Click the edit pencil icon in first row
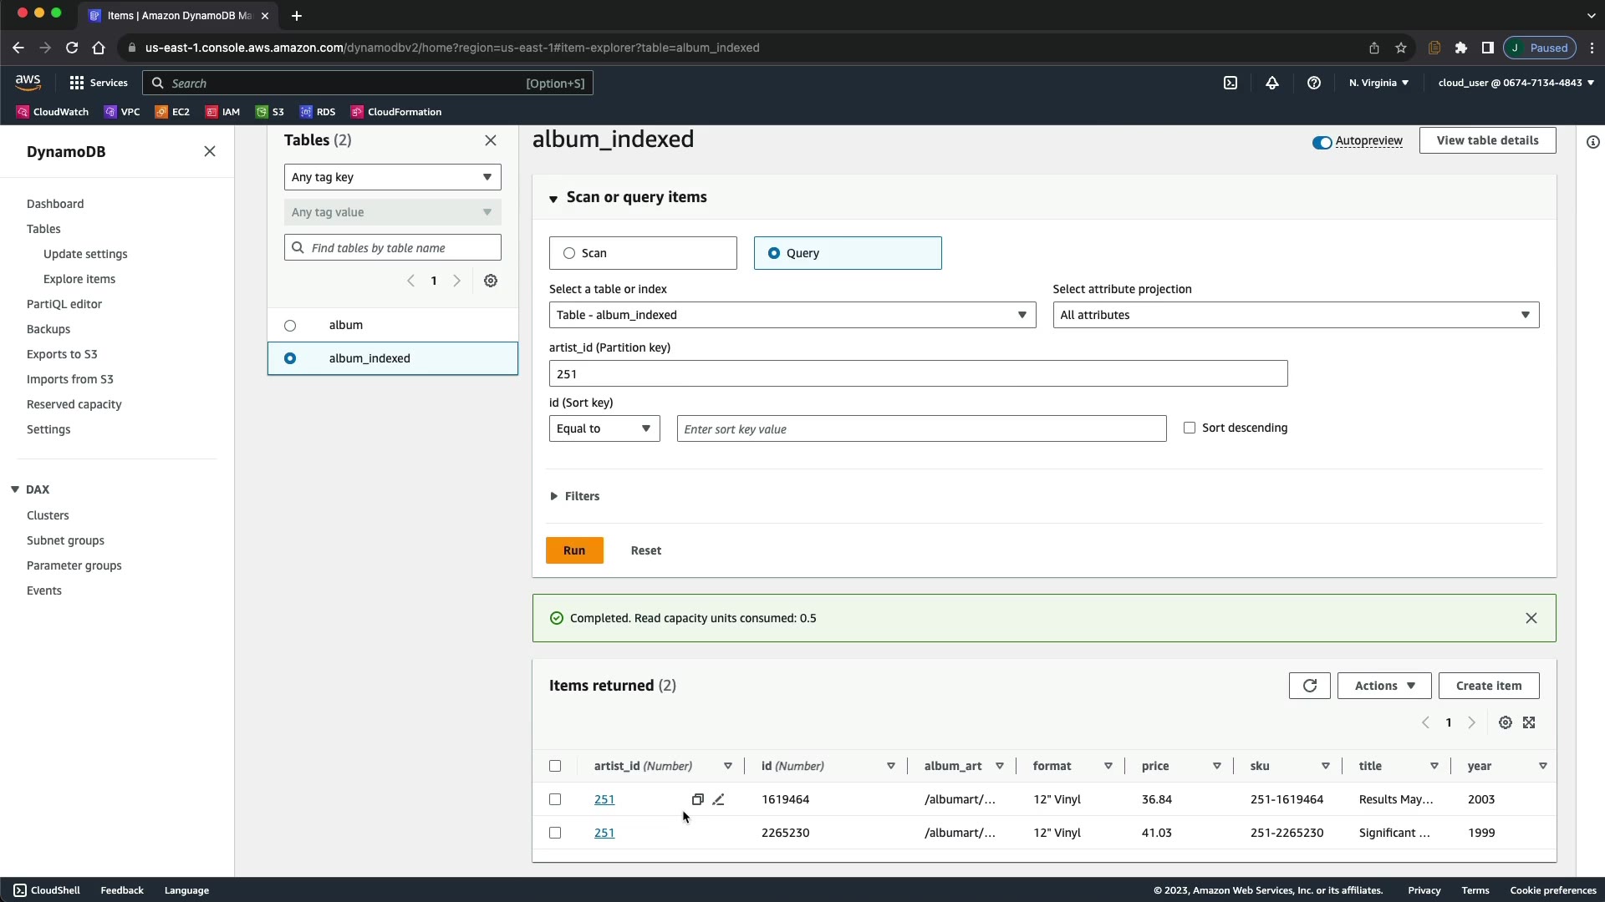This screenshot has height=902, width=1605. pos(718,799)
